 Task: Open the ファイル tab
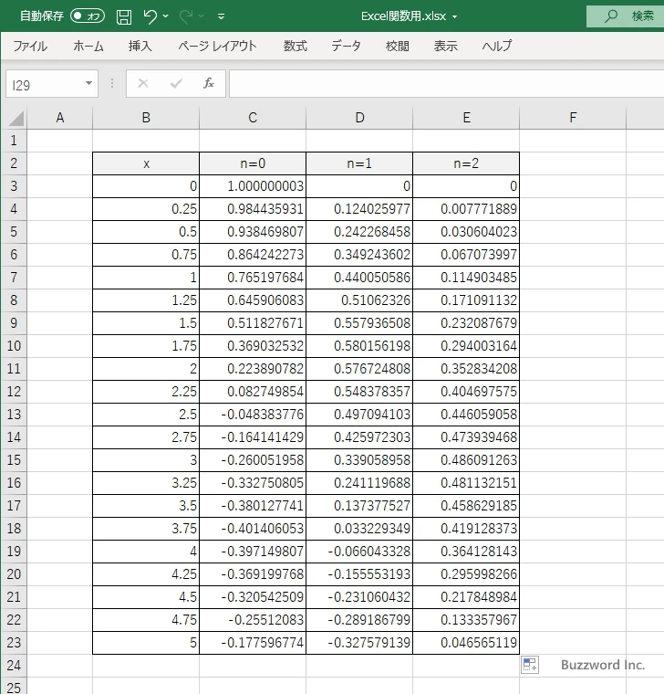30,46
